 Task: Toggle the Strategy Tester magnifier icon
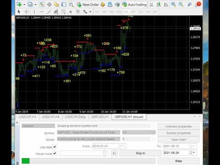point(71,5)
